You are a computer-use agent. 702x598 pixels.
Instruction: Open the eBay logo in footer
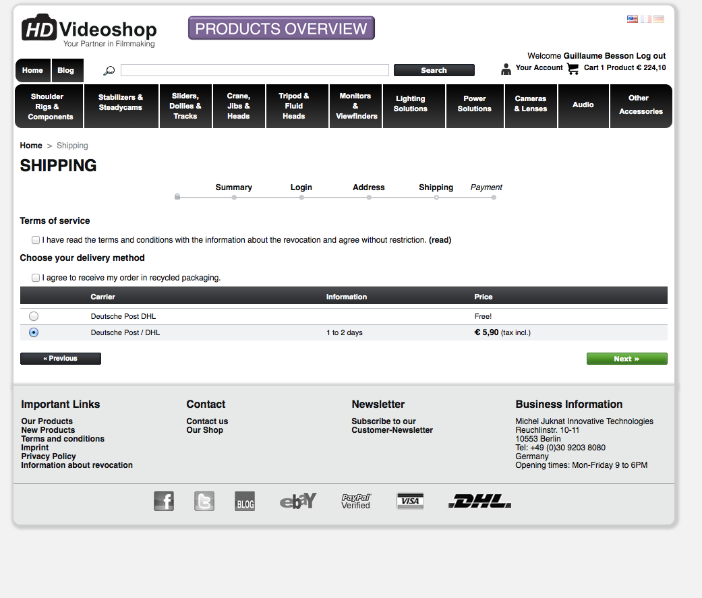pos(298,501)
